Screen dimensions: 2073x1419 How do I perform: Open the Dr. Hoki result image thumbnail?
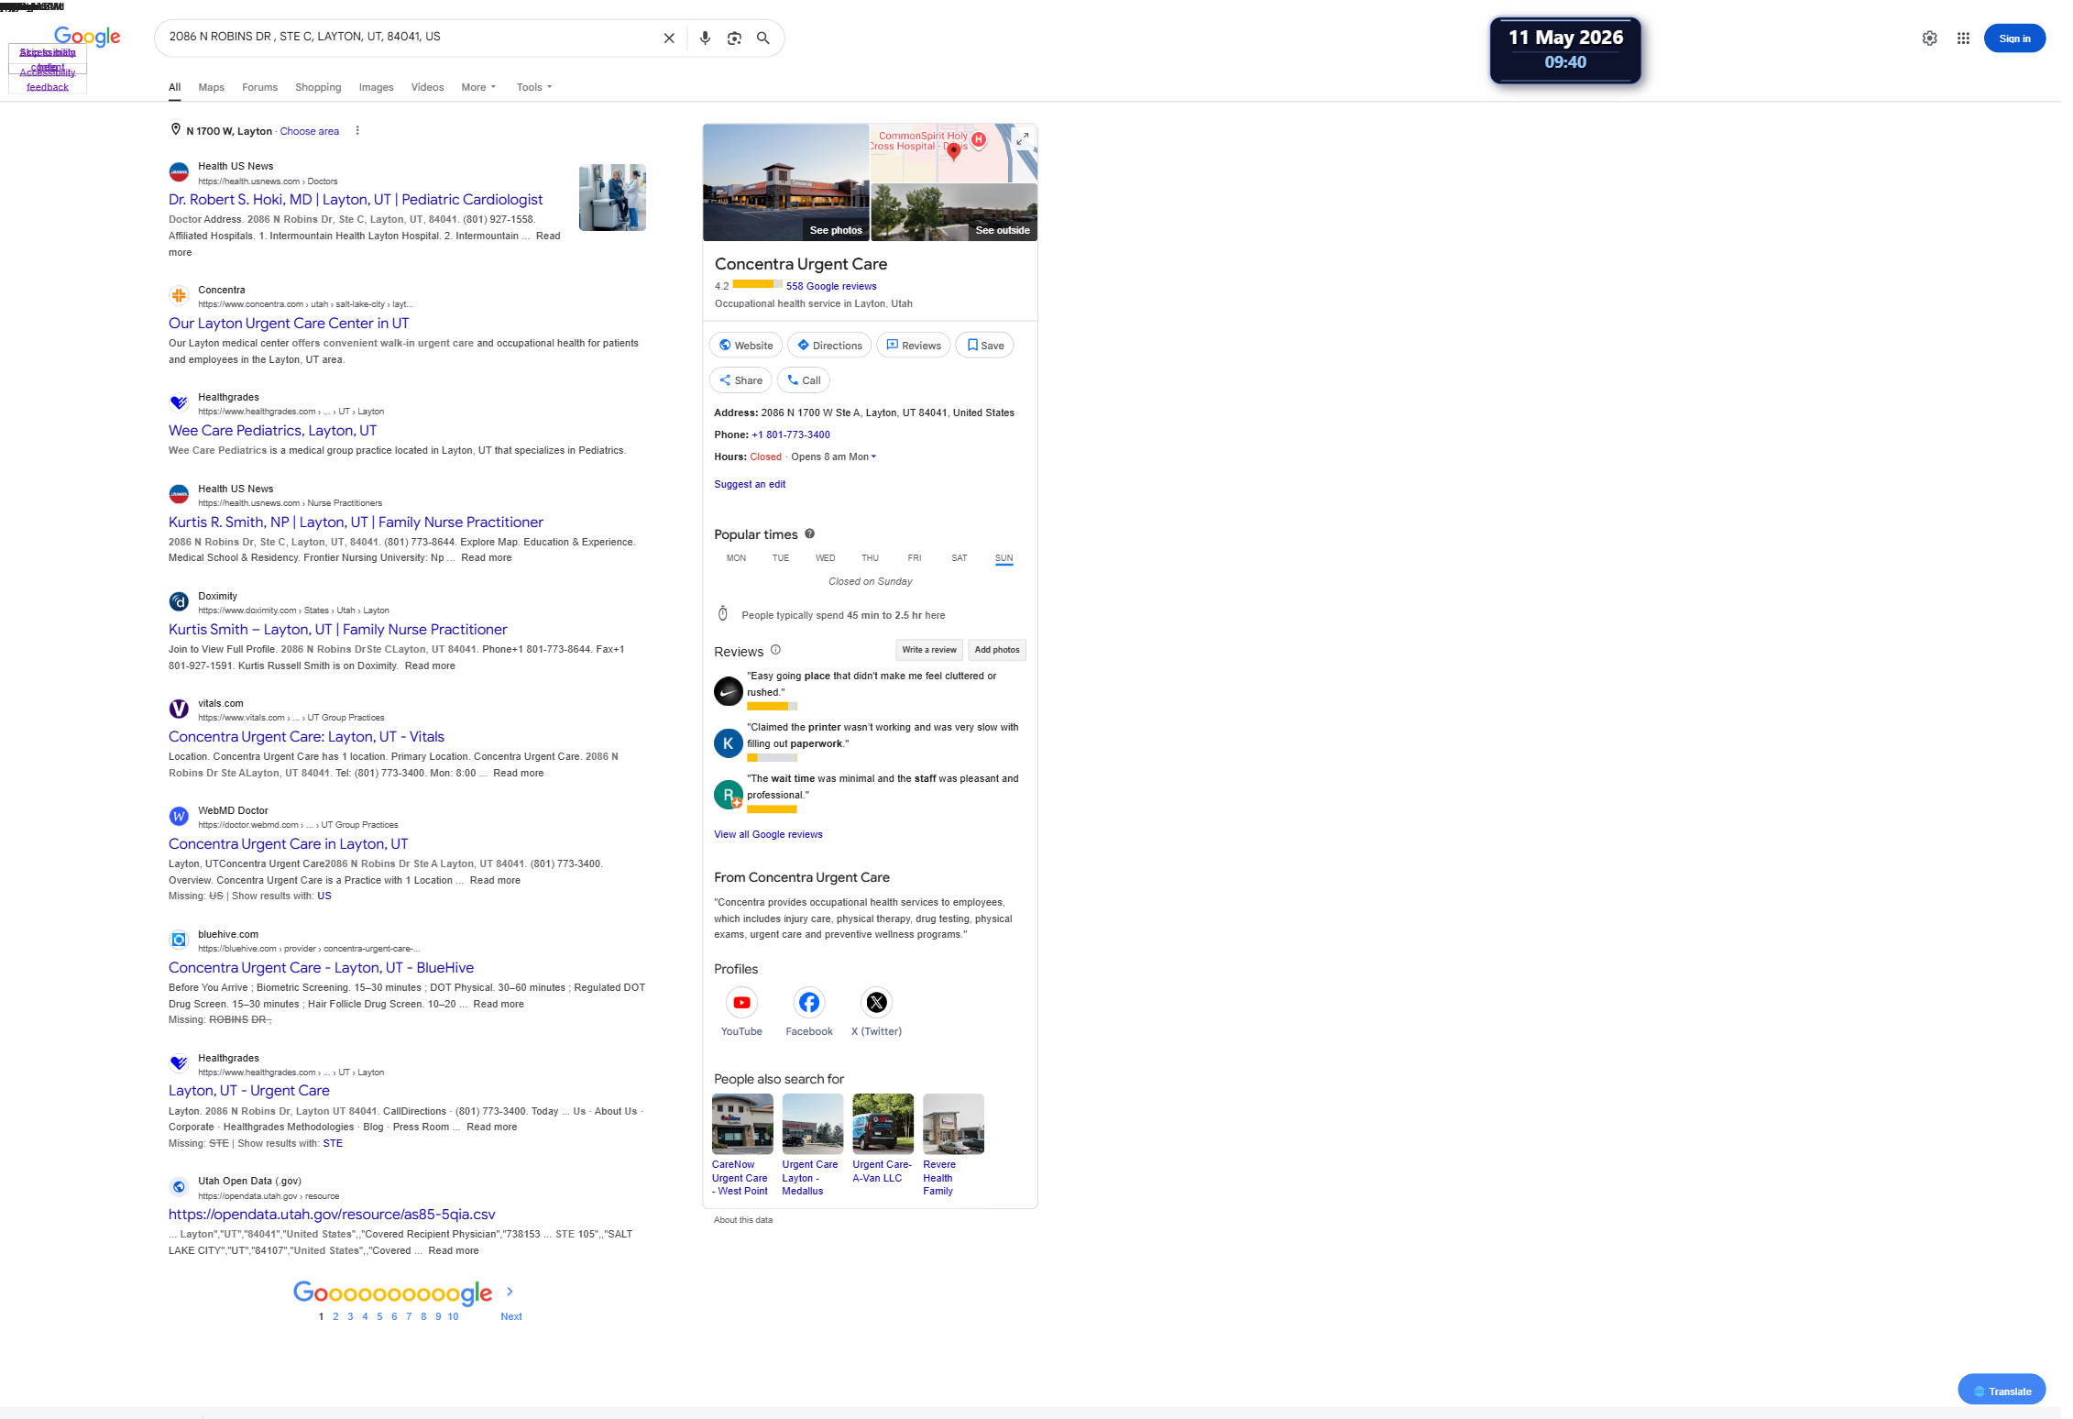[x=612, y=198]
